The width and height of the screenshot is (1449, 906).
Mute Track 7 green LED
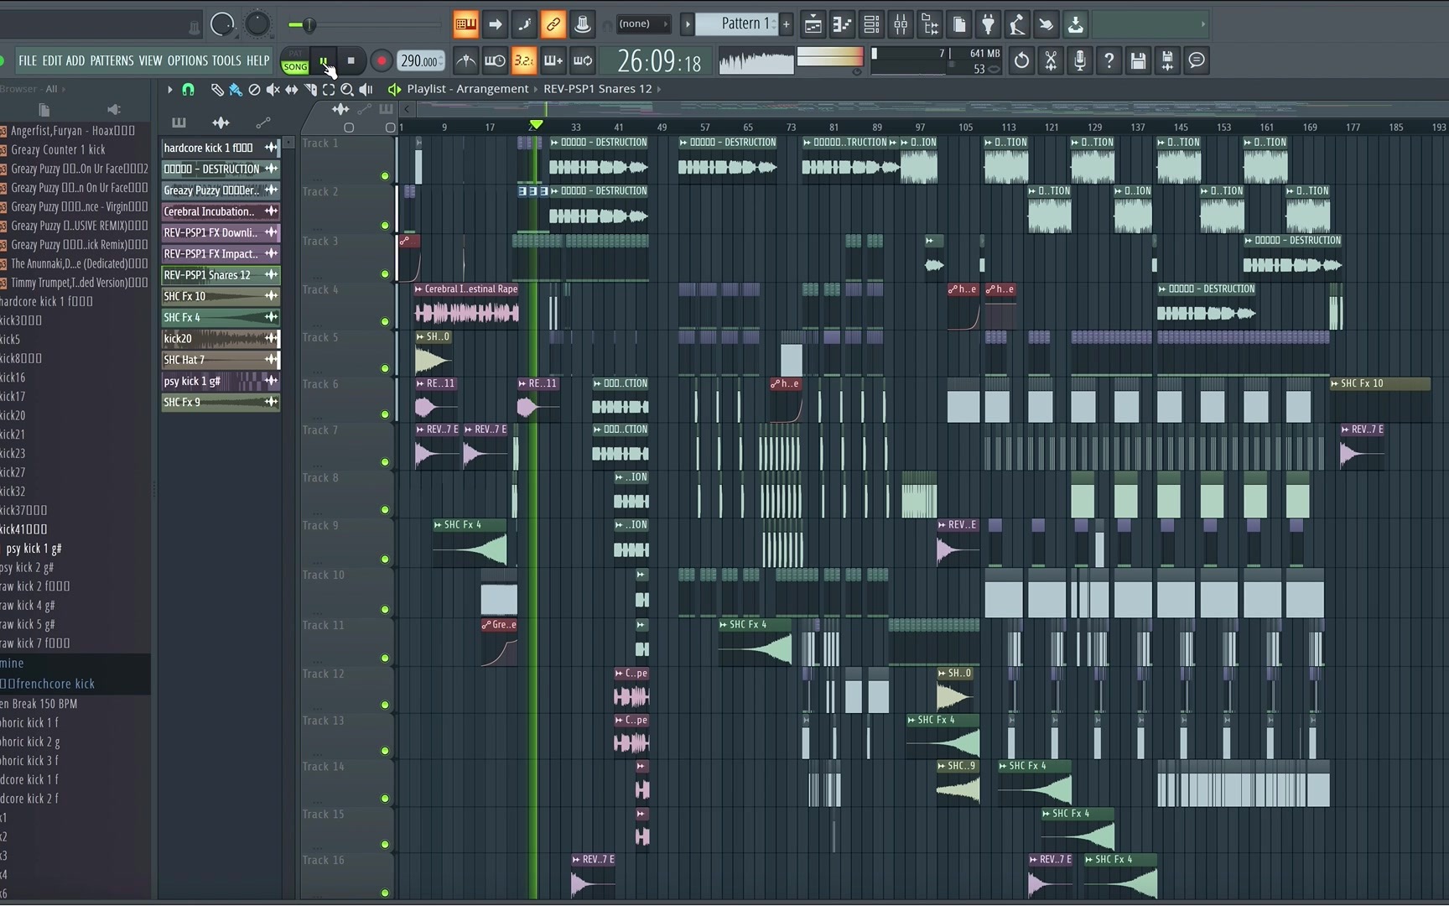click(x=385, y=462)
